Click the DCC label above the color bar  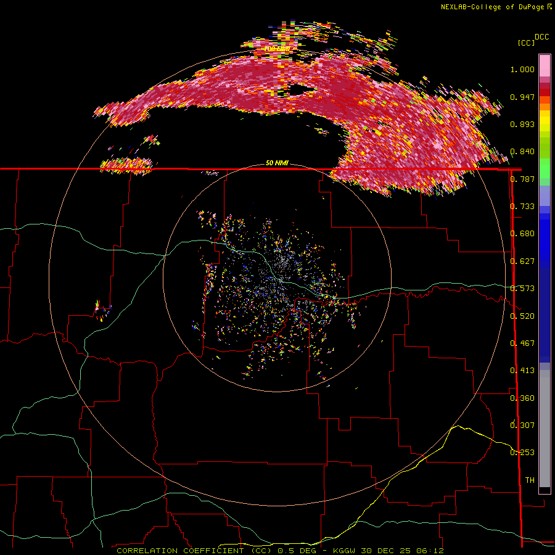pos(541,37)
